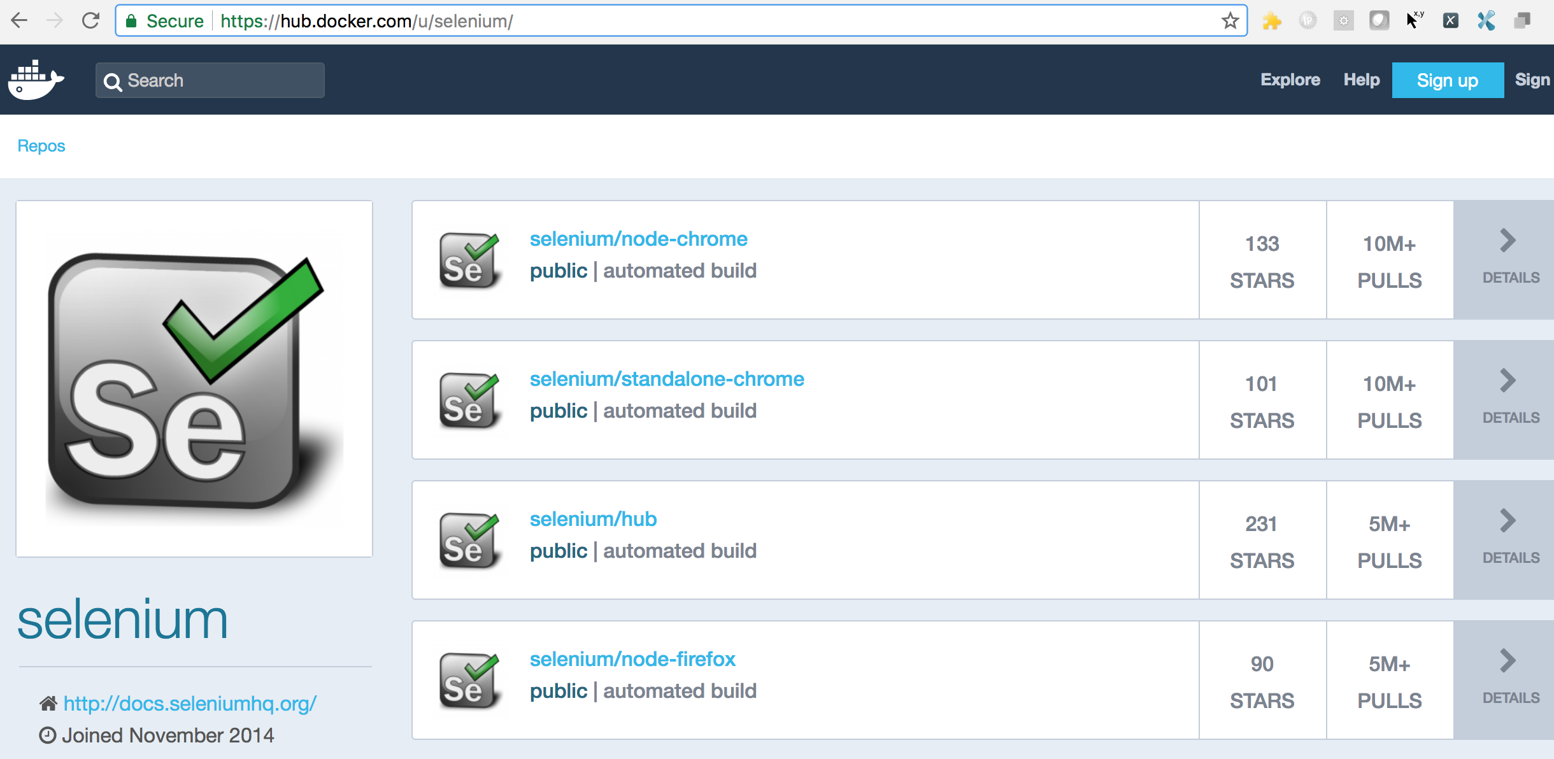This screenshot has height=759, width=1554.
Task: Visit http://docs.seleniumhq.org/ link
Action: point(190,704)
